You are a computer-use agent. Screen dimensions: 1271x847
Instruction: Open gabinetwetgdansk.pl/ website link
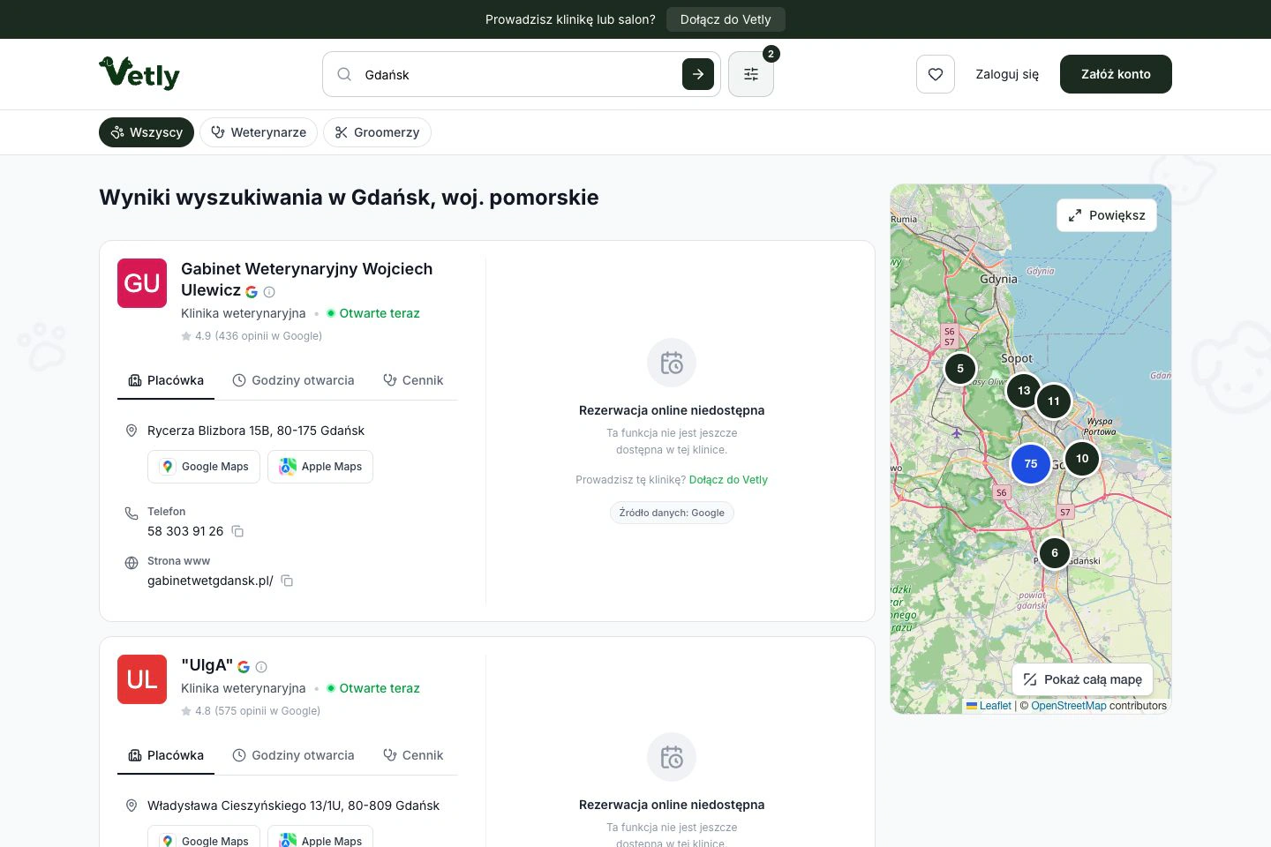(x=210, y=581)
